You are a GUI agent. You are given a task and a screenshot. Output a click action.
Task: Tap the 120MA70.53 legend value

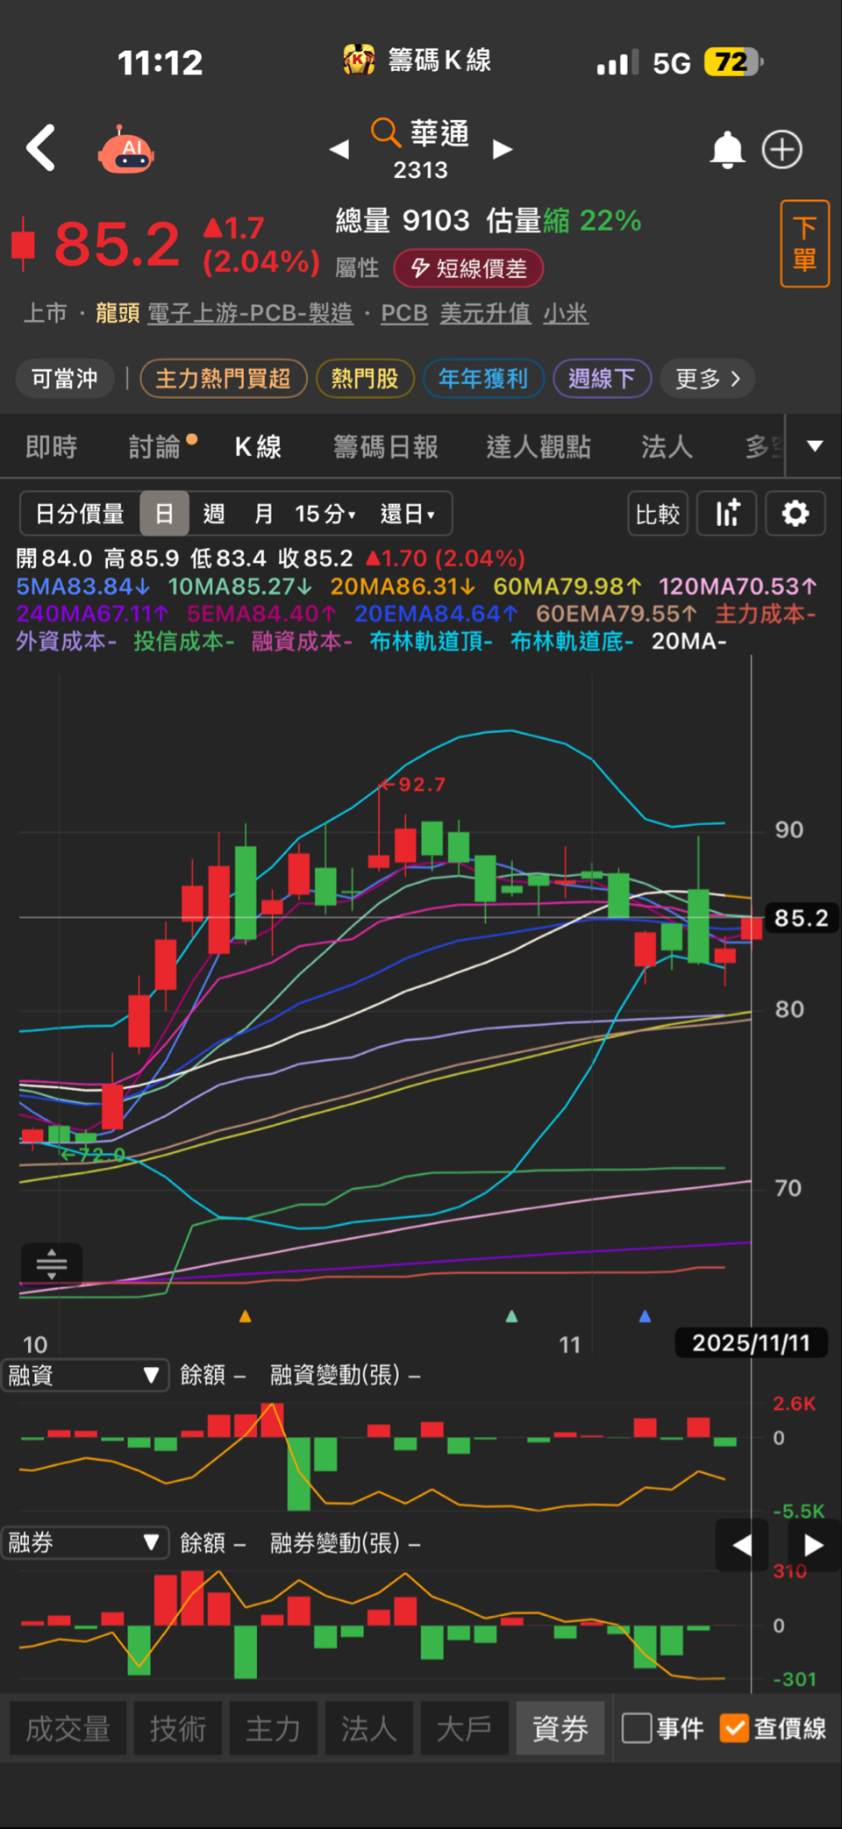(x=739, y=586)
